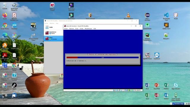Open the blank log file below courgette.log

[x=14, y=56]
